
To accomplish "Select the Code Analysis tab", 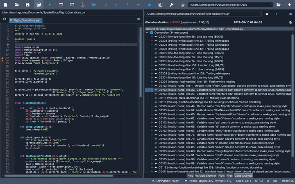I will pyautogui.click(x=243, y=176).
